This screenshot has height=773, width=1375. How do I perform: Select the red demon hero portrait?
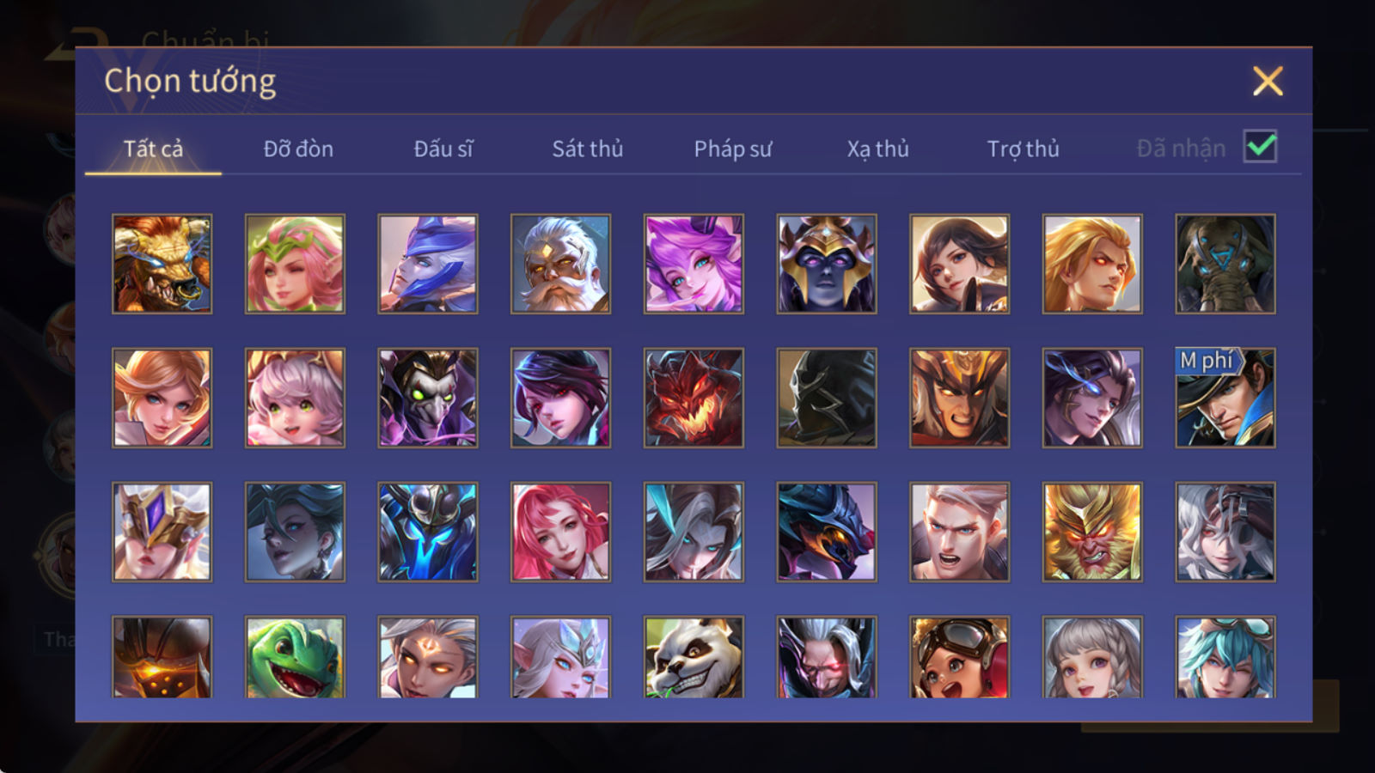[x=694, y=398]
